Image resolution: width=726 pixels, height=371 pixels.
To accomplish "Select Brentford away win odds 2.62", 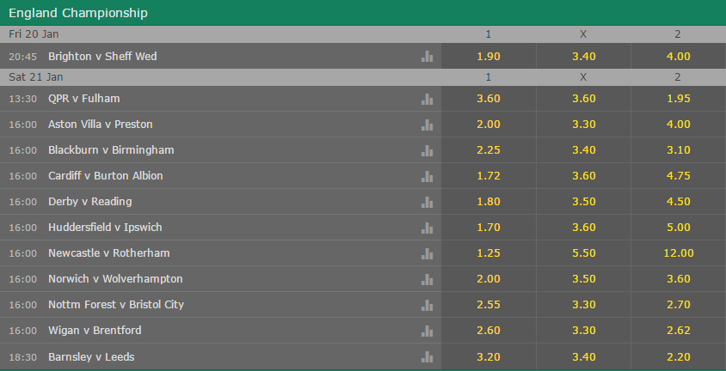I will pos(679,331).
